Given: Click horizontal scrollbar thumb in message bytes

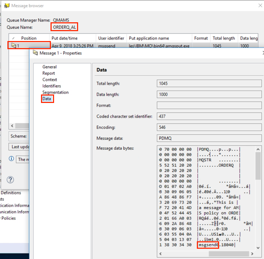Looking at the screenshot, I should coord(229,254).
